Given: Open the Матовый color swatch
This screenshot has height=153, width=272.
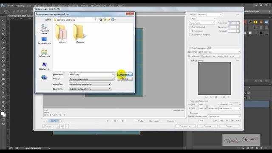Looking at the screenshot, I should coord(232,31).
